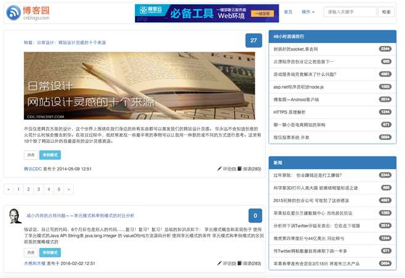Click the count badge beside 3D打印人类大脑 item
Image resolution: width=405 pixels, height=278 pixels.
tap(386, 187)
